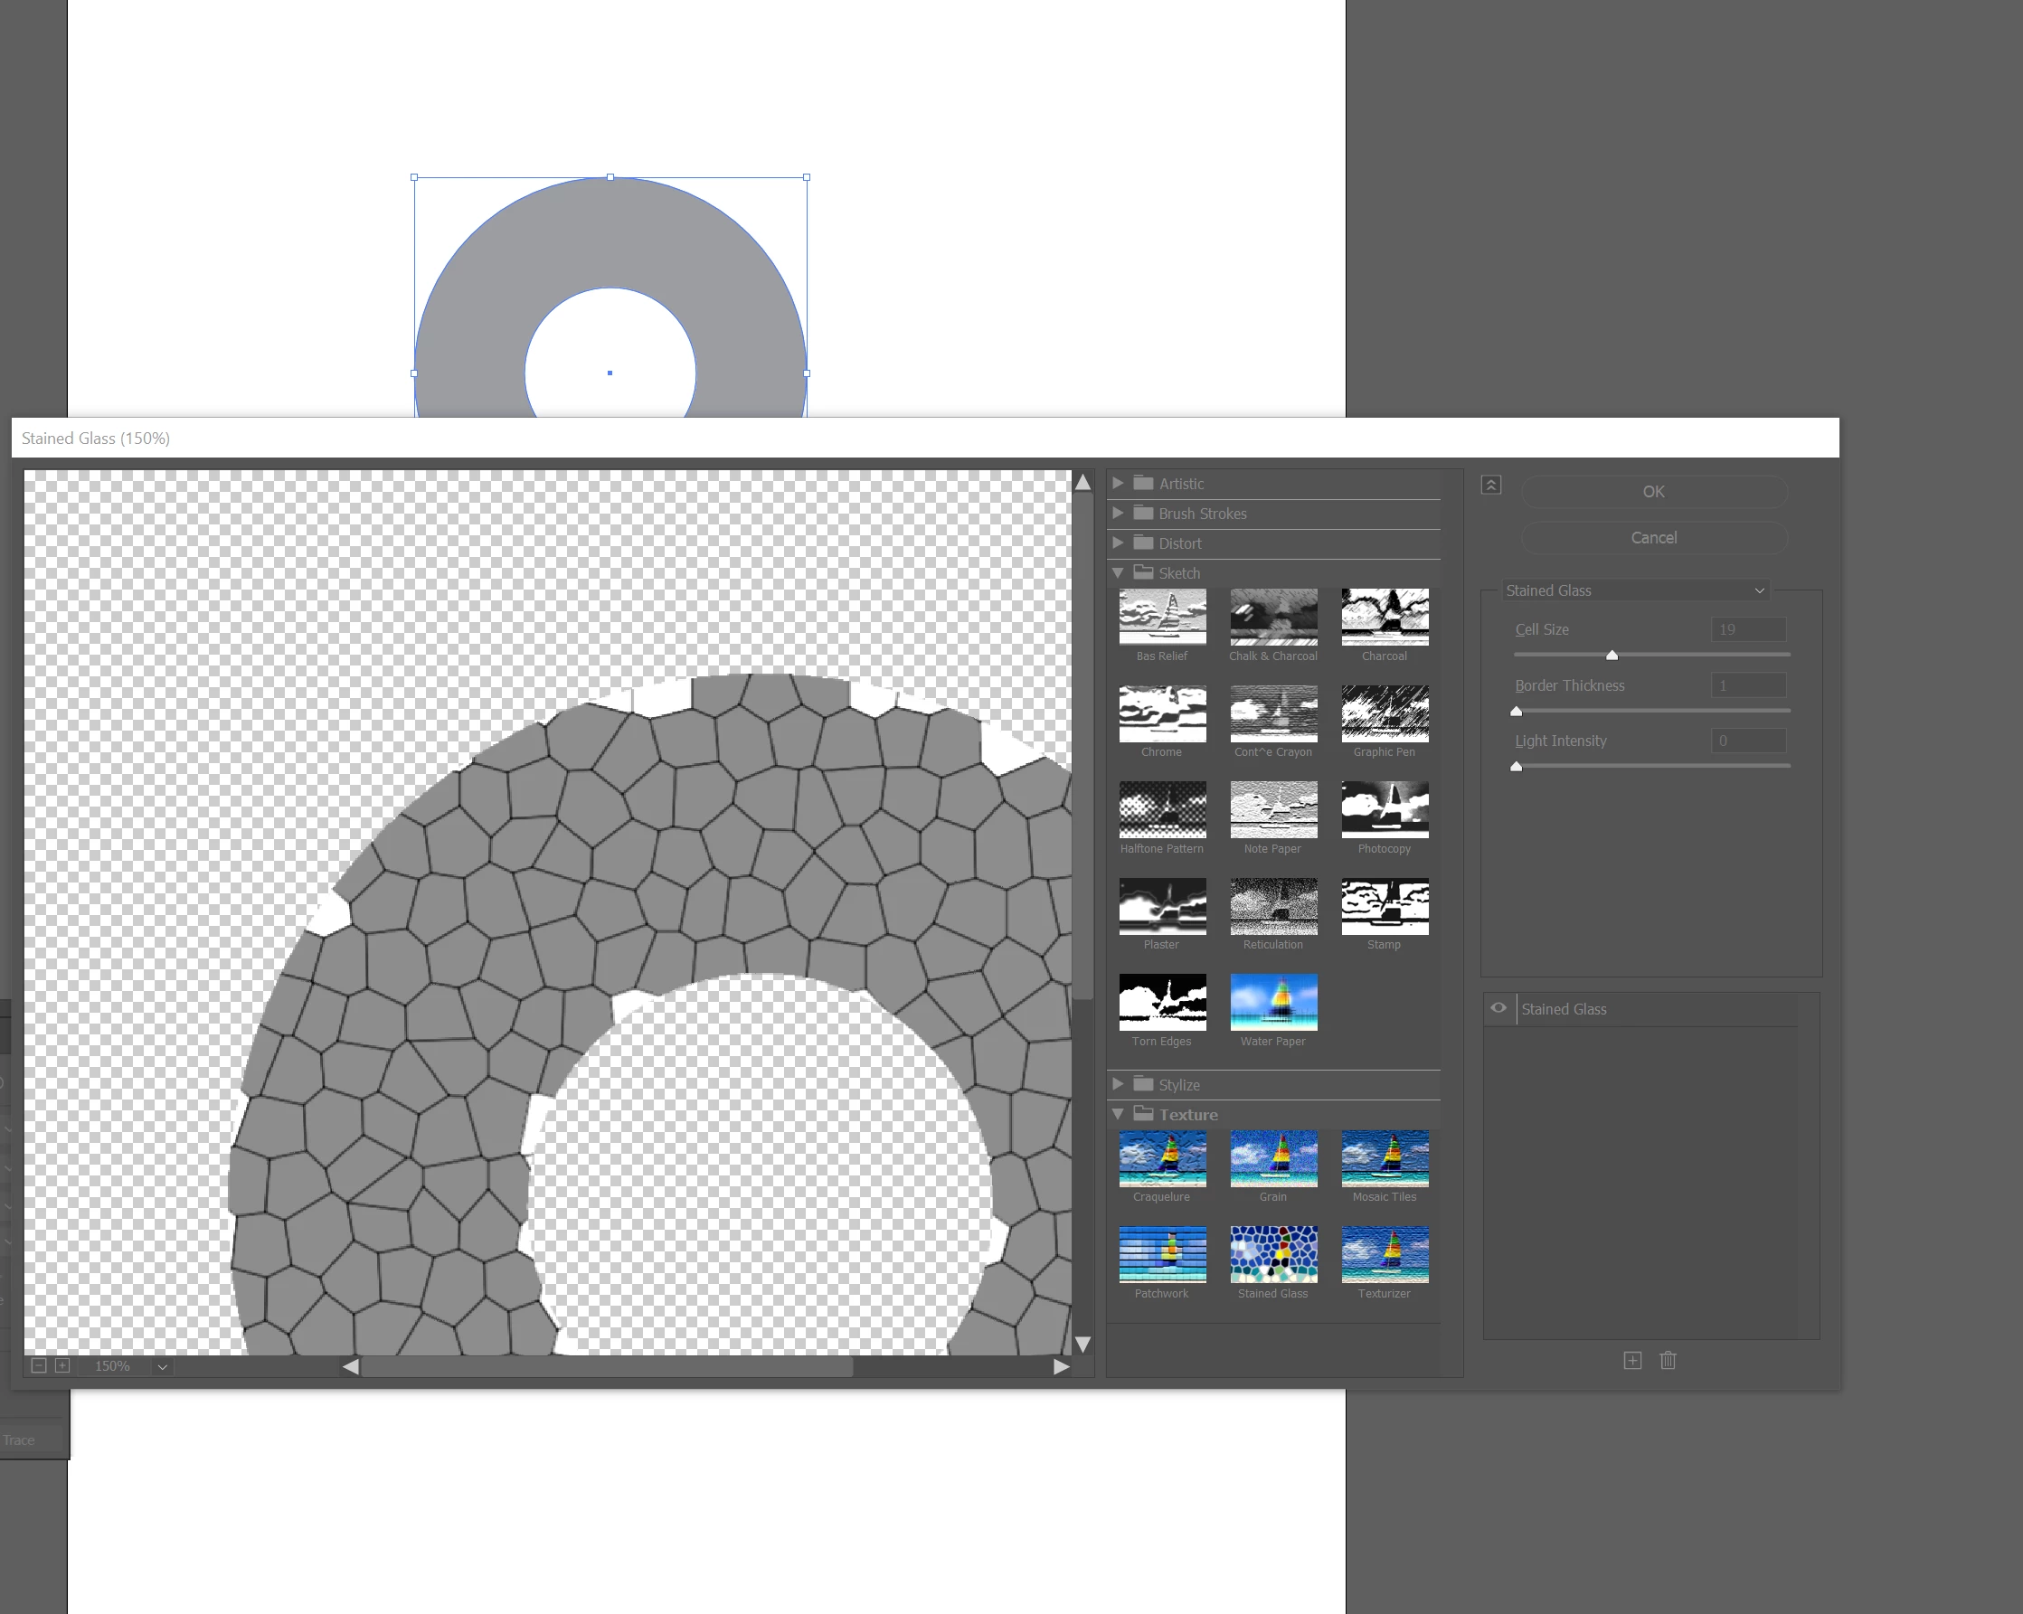Select the Stained Glass filter thumbnail
This screenshot has width=2023, height=1614.
coord(1273,1255)
